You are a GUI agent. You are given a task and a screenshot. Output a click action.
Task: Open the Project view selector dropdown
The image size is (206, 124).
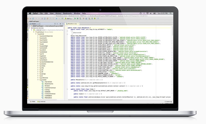click(35, 24)
